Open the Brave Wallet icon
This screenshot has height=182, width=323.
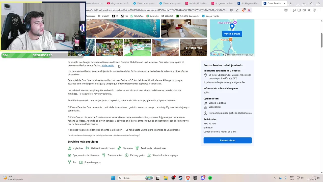304,10
